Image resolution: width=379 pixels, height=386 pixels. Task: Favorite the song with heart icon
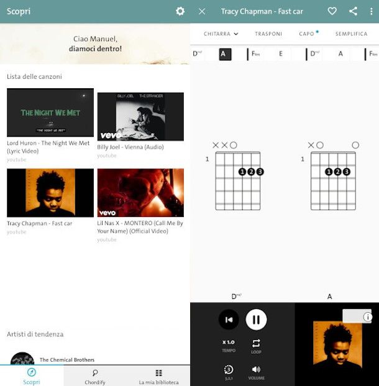click(x=332, y=11)
